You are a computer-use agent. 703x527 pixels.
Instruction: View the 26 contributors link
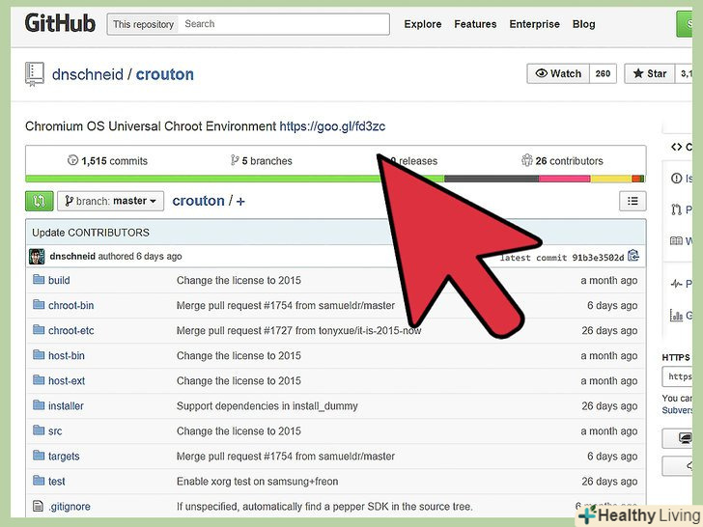[x=562, y=160]
